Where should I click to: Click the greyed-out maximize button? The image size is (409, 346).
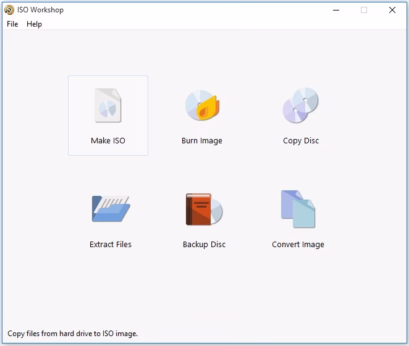coord(364,10)
